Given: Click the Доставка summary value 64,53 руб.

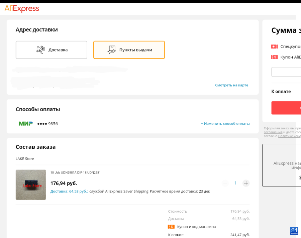Looking at the screenshot, I should tap(241, 219).
